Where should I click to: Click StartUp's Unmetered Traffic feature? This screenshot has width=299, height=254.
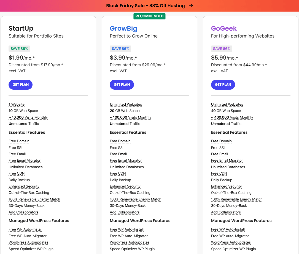tap(24, 124)
